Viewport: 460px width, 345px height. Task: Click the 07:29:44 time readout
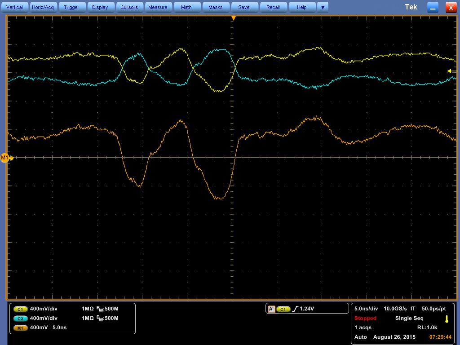(x=440, y=337)
